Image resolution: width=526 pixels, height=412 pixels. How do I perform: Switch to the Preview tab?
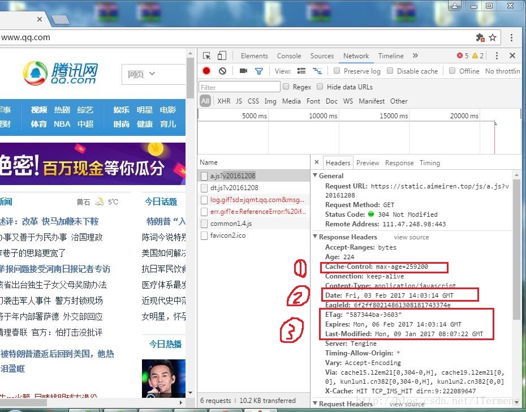click(x=367, y=163)
